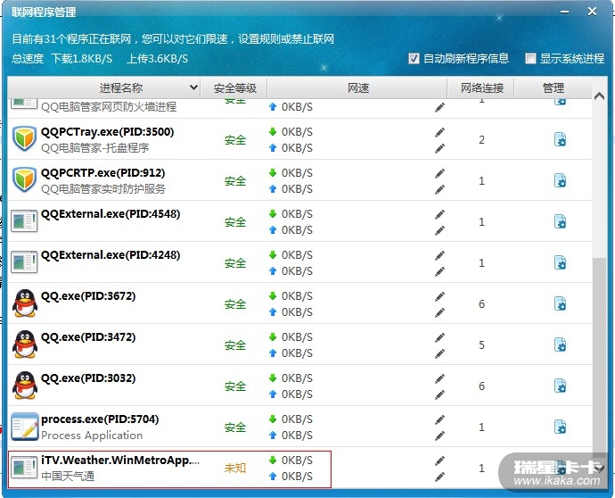615x498 pixels.
Task: Edit download limit for QQ.exe PID:3032
Action: pos(439,378)
